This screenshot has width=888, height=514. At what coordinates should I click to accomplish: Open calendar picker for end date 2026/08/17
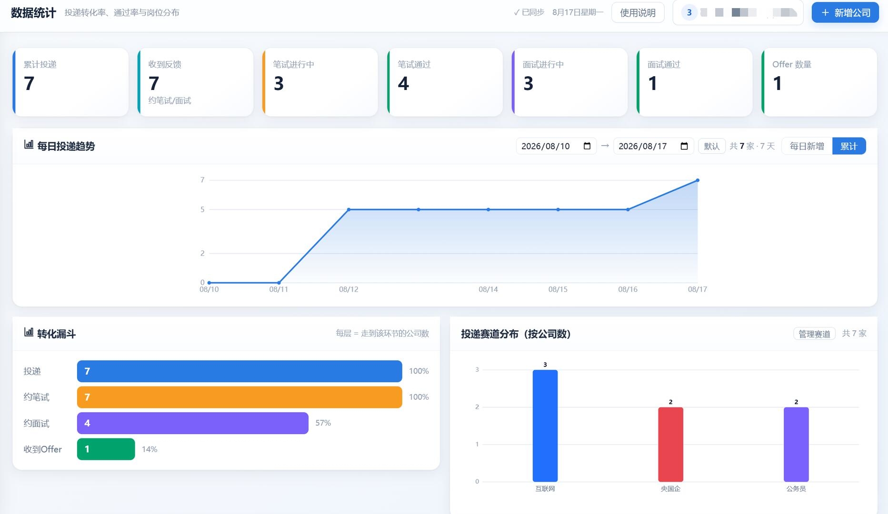click(684, 146)
